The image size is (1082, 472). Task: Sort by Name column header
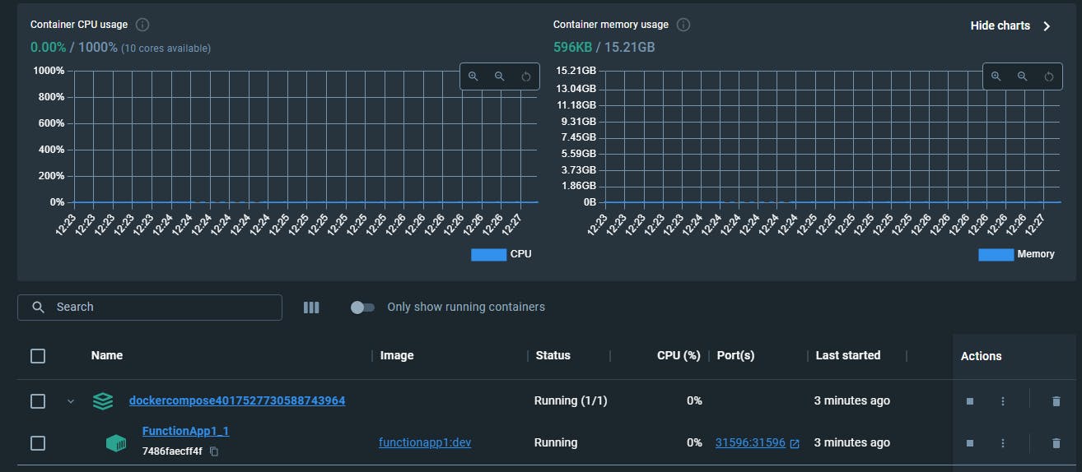point(107,355)
